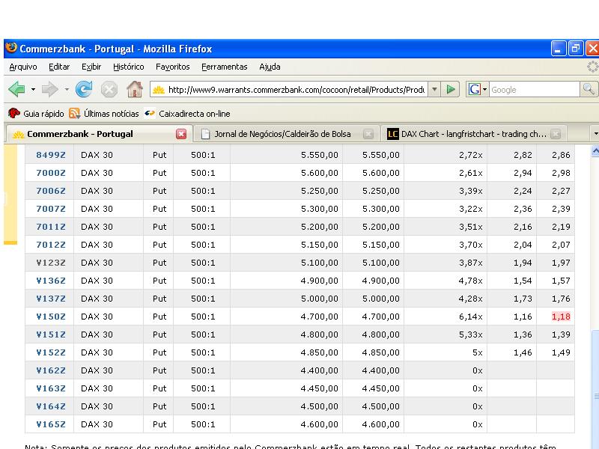This screenshot has height=449, width=599.
Task: Click the 5x leverage cell in V152Z row
Action: [478, 352]
